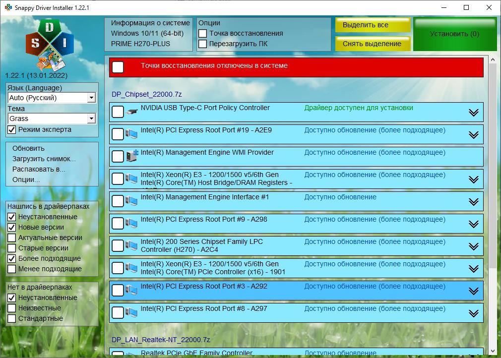Expand PCI Express Root Port #3 details
This screenshot has height=358, width=501.
coord(474,291)
